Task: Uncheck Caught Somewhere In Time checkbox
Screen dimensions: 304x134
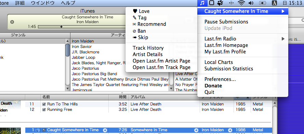Action: [x=44, y=130]
